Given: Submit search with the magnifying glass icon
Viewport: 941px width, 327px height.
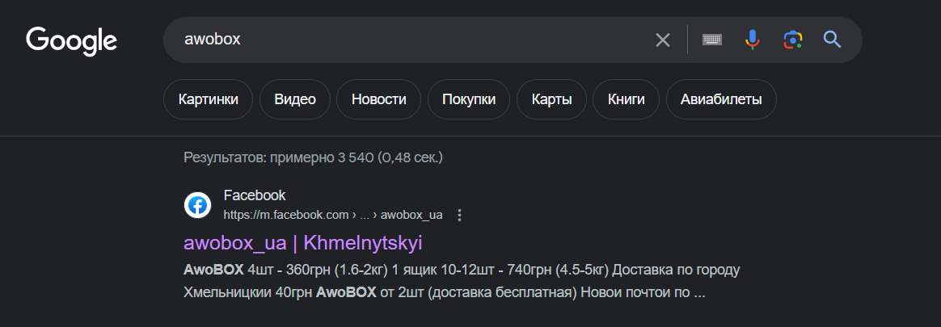Looking at the screenshot, I should (x=833, y=40).
